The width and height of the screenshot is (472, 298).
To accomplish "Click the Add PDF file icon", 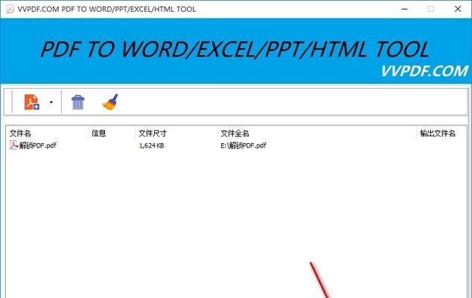I will tap(31, 102).
